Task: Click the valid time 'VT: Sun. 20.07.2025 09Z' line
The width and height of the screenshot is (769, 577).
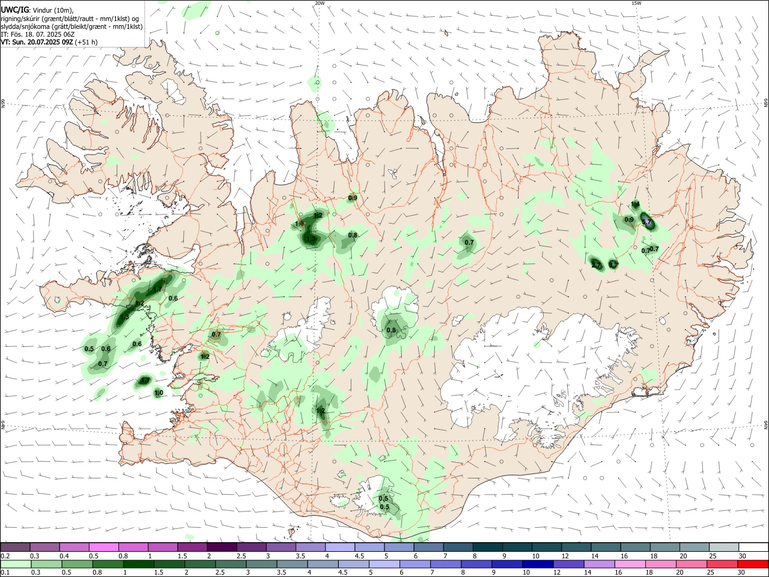Action: tap(49, 42)
